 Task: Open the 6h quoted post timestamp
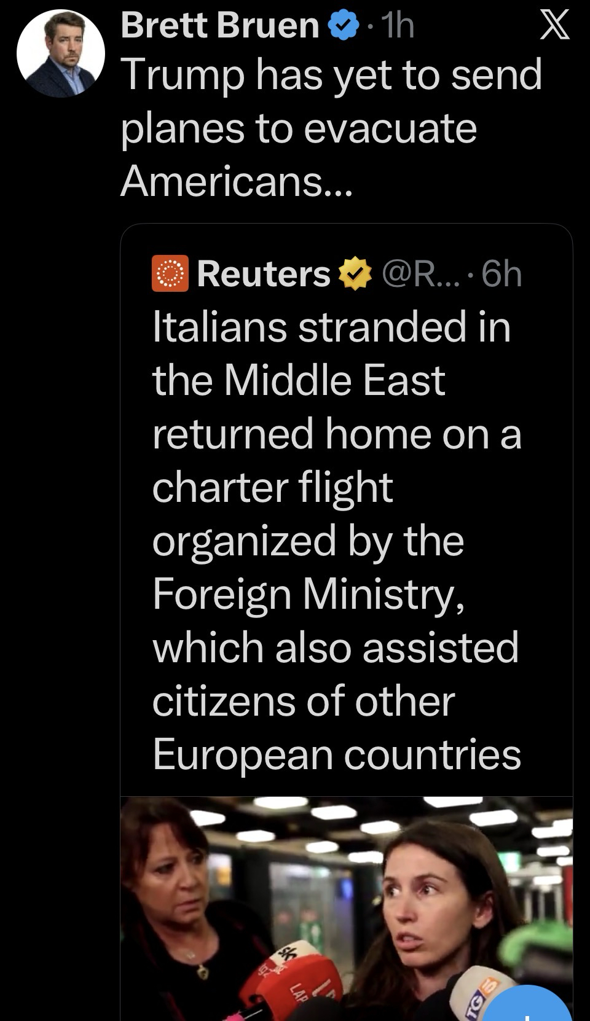(x=502, y=274)
